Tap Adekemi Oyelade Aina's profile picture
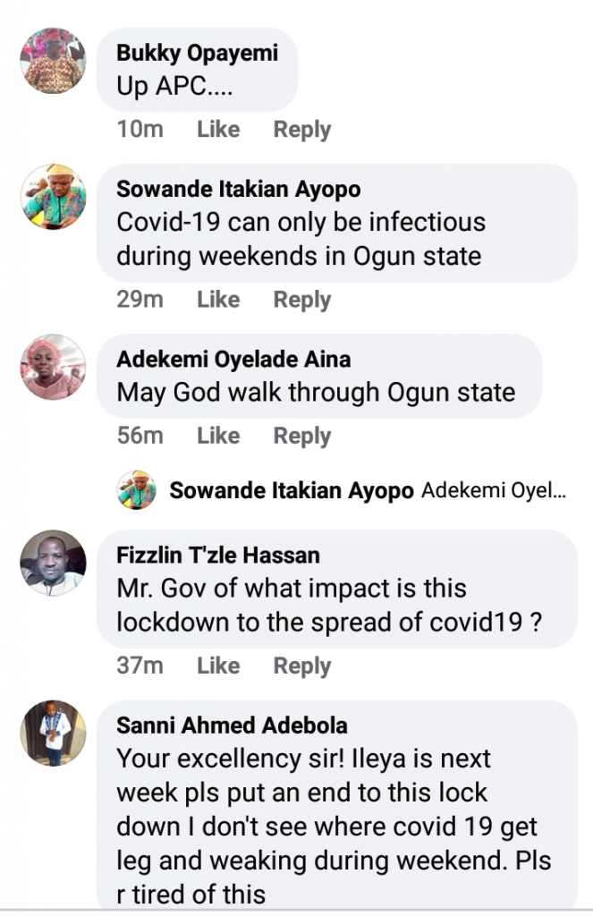Viewport: 593px width, 916px height. (x=54, y=367)
